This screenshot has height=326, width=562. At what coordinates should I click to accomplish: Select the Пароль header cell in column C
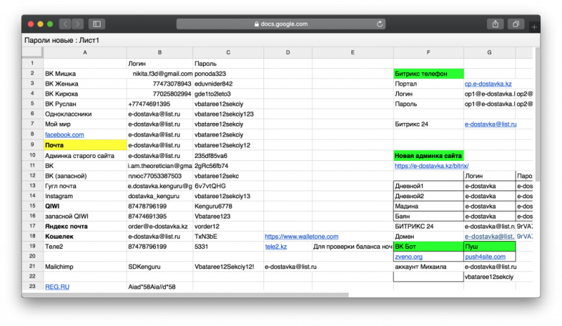tap(228, 63)
